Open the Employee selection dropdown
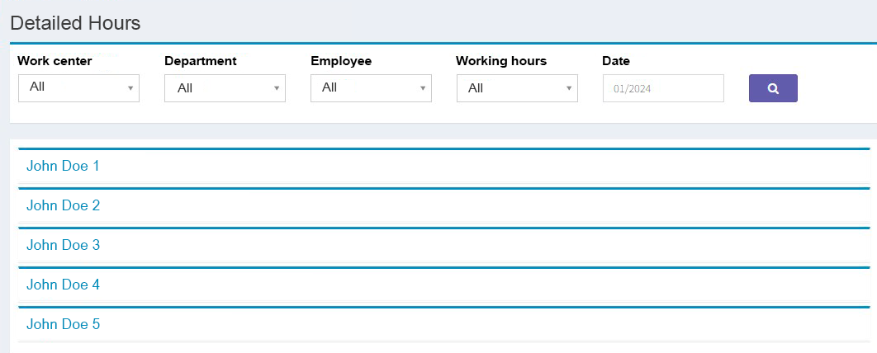Viewport: 877px width, 353px height. pyautogui.click(x=371, y=88)
